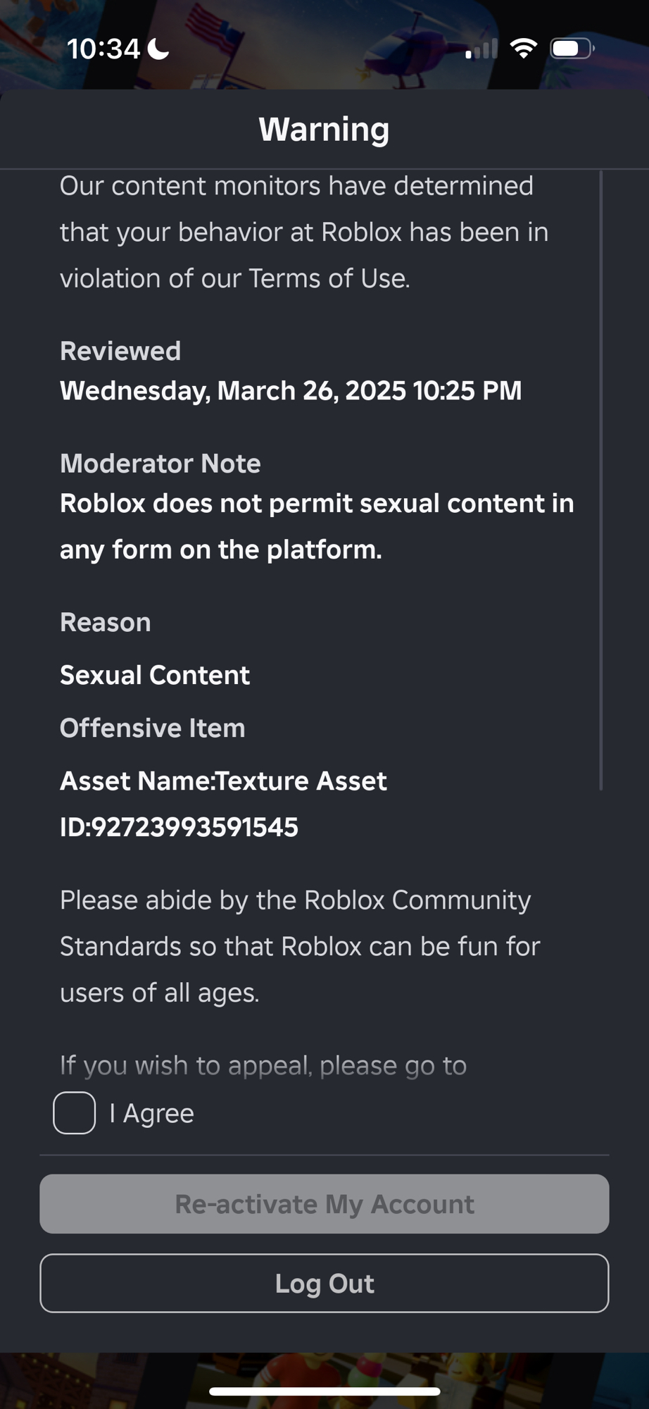This screenshot has height=1409, width=649.
Task: Tap the Sexual Content reason text
Action: (155, 675)
